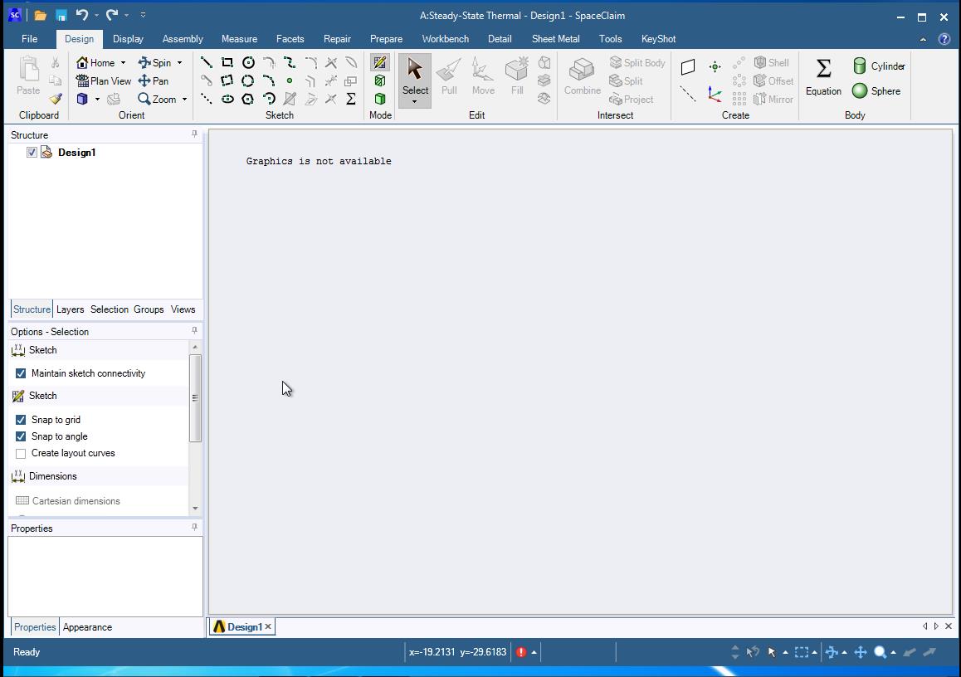Select the Polygon sketch tool
This screenshot has height=677, width=961.
[248, 99]
